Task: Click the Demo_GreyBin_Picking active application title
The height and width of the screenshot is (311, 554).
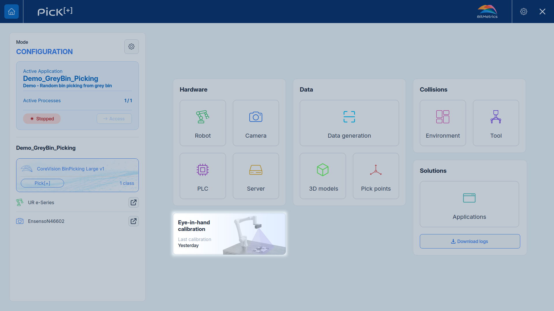Action: tap(61, 79)
